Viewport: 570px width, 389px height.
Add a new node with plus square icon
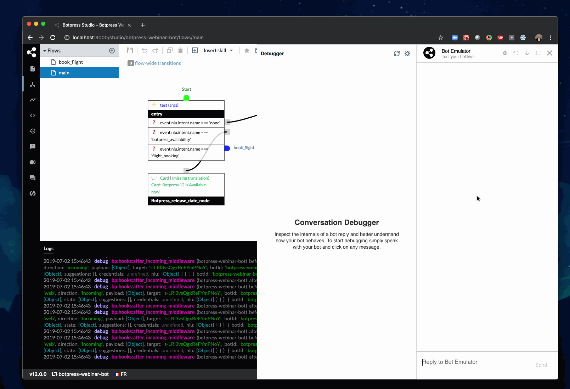[195, 51]
